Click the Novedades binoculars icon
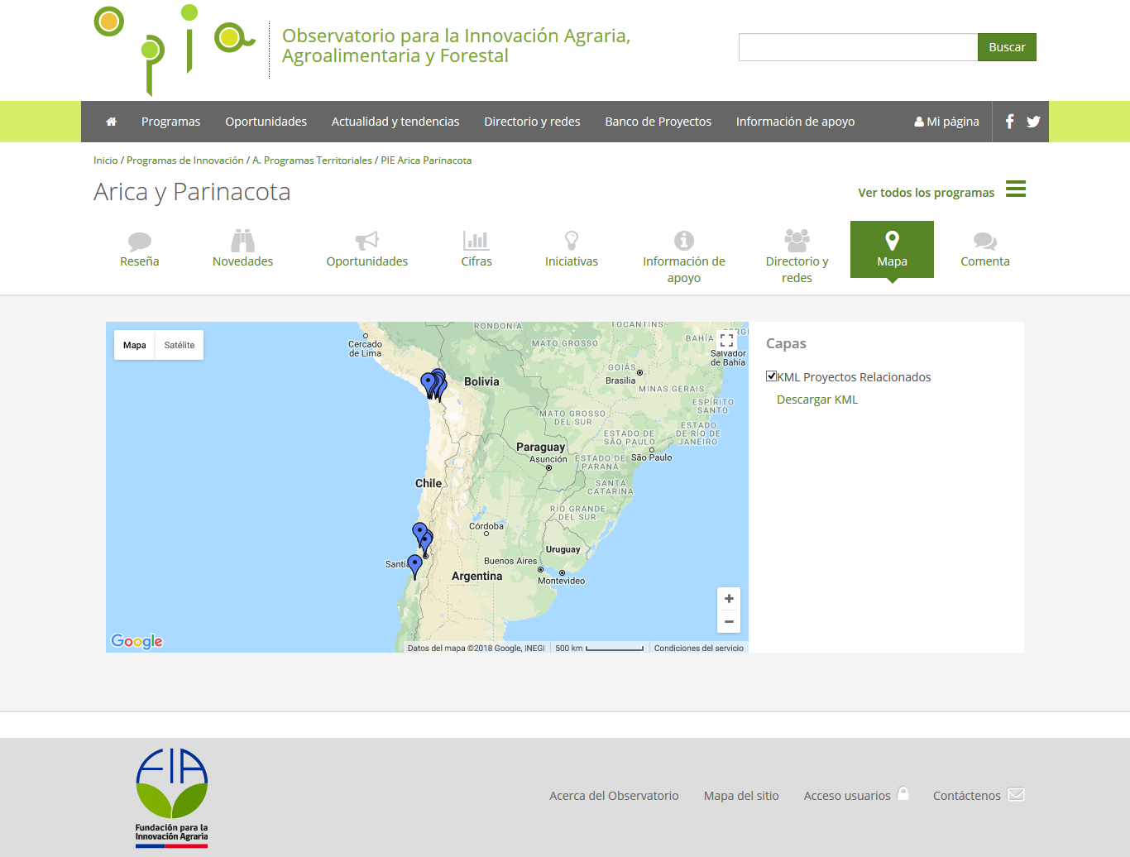Image resolution: width=1130 pixels, height=857 pixels. (242, 240)
